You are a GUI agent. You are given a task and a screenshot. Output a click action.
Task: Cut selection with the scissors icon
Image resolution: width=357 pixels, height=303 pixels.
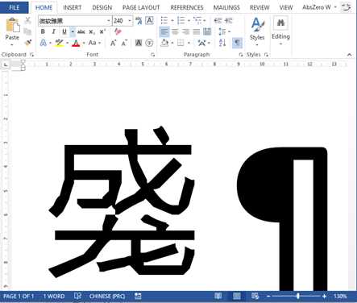point(27,20)
